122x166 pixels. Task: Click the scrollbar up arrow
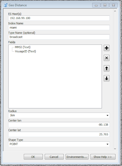pyautogui.click(x=115, y=11)
